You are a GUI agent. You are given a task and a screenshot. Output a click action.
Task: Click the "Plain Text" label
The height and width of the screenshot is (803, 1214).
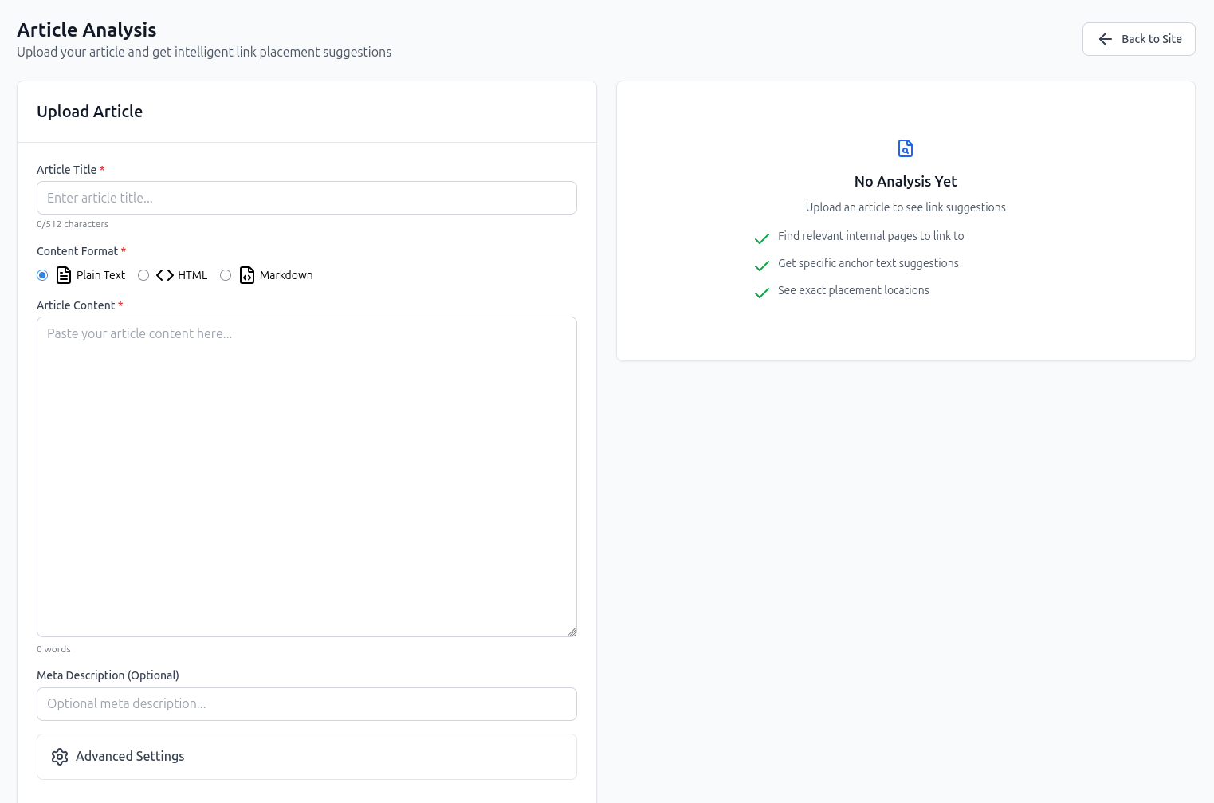coord(101,275)
